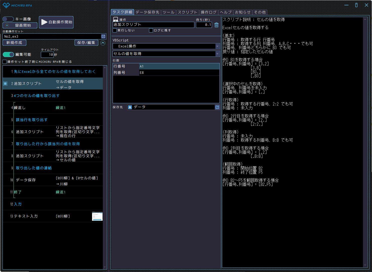Screen dimensions: 372x272
Task: Click the thumbnail on step 13 テキスト入力
Action: tap(97, 216)
